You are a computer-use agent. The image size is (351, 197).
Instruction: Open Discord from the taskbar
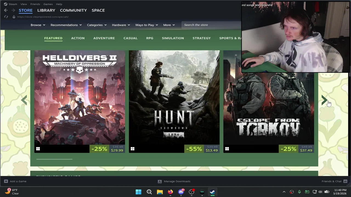tap(181, 192)
